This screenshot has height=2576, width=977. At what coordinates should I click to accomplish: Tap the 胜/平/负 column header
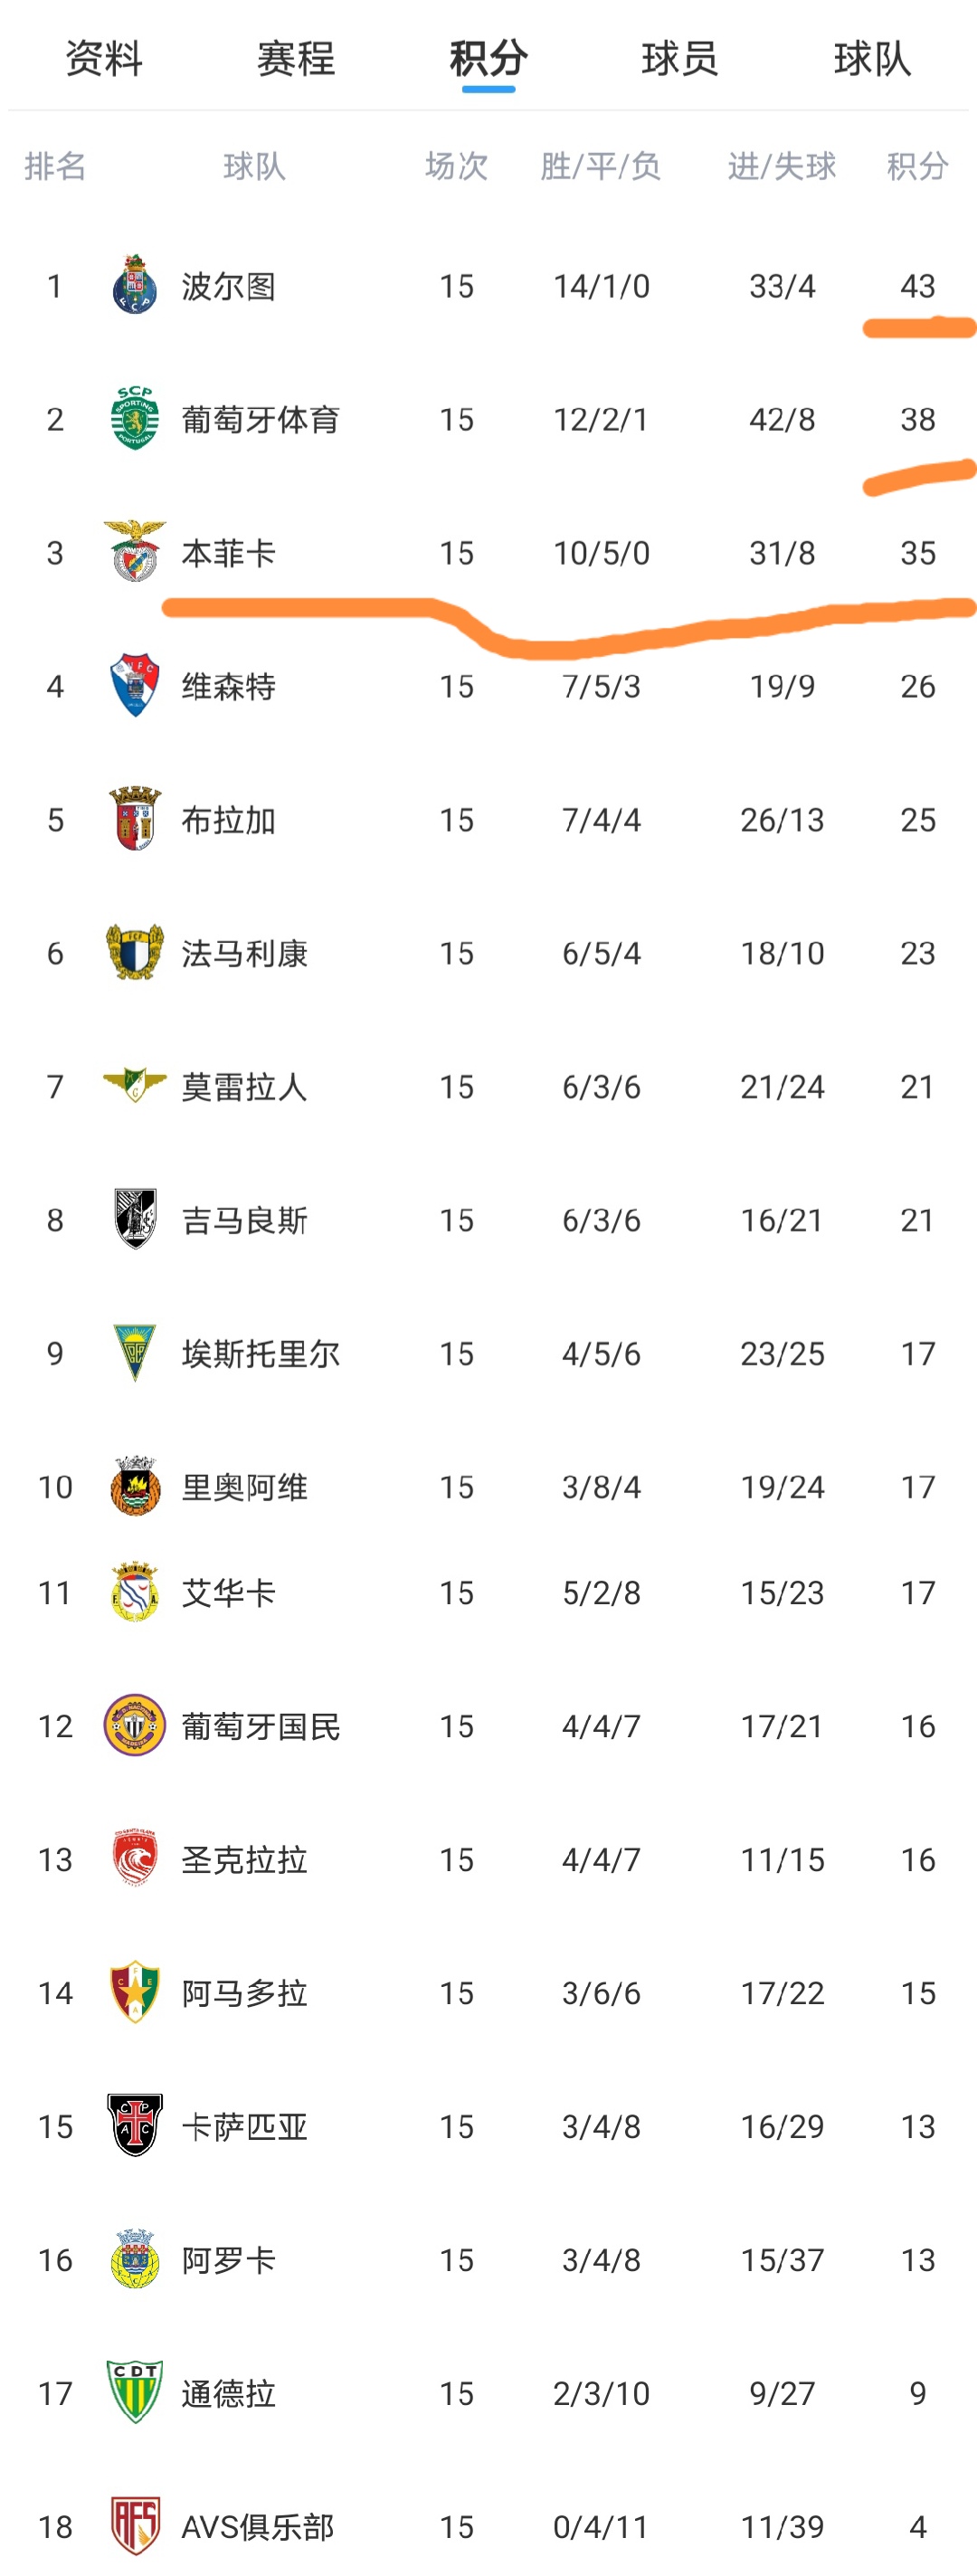[601, 166]
